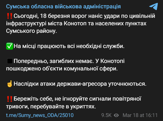Image resolution: width=163 pixels, height=121 pixels.
Task: Click the black square emoji before Попередньо
Action: click(x=10, y=61)
